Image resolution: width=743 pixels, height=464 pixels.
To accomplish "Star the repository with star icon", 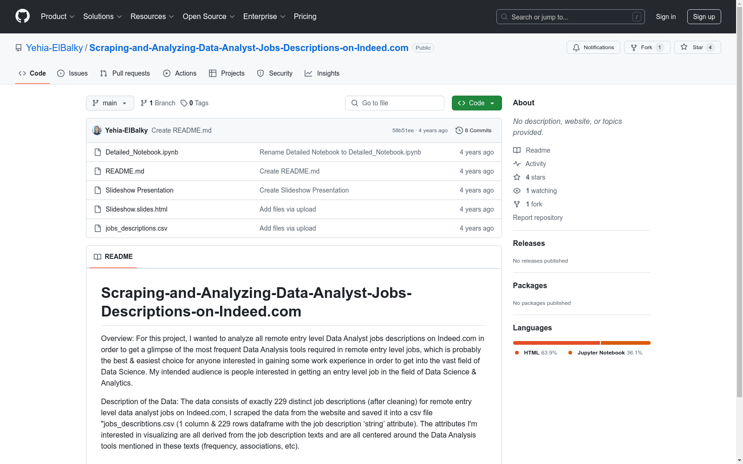I will (x=684, y=47).
